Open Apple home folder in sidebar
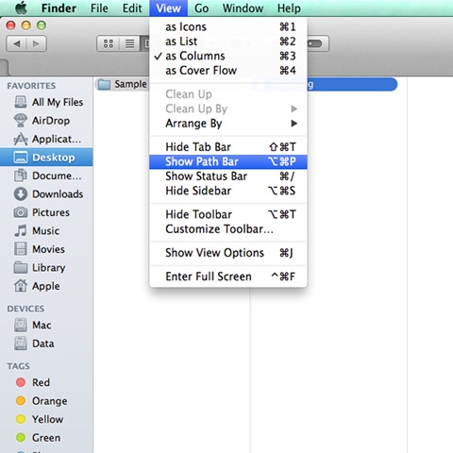 [x=46, y=286]
